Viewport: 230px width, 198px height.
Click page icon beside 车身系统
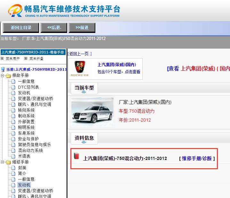point(13,133)
